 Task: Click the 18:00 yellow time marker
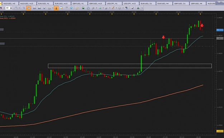(x=178, y=14)
